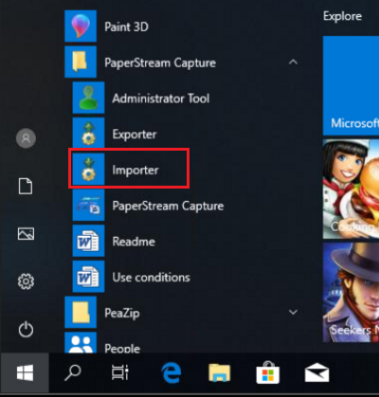
Task: Click the Administrator Tool label
Action: click(161, 99)
